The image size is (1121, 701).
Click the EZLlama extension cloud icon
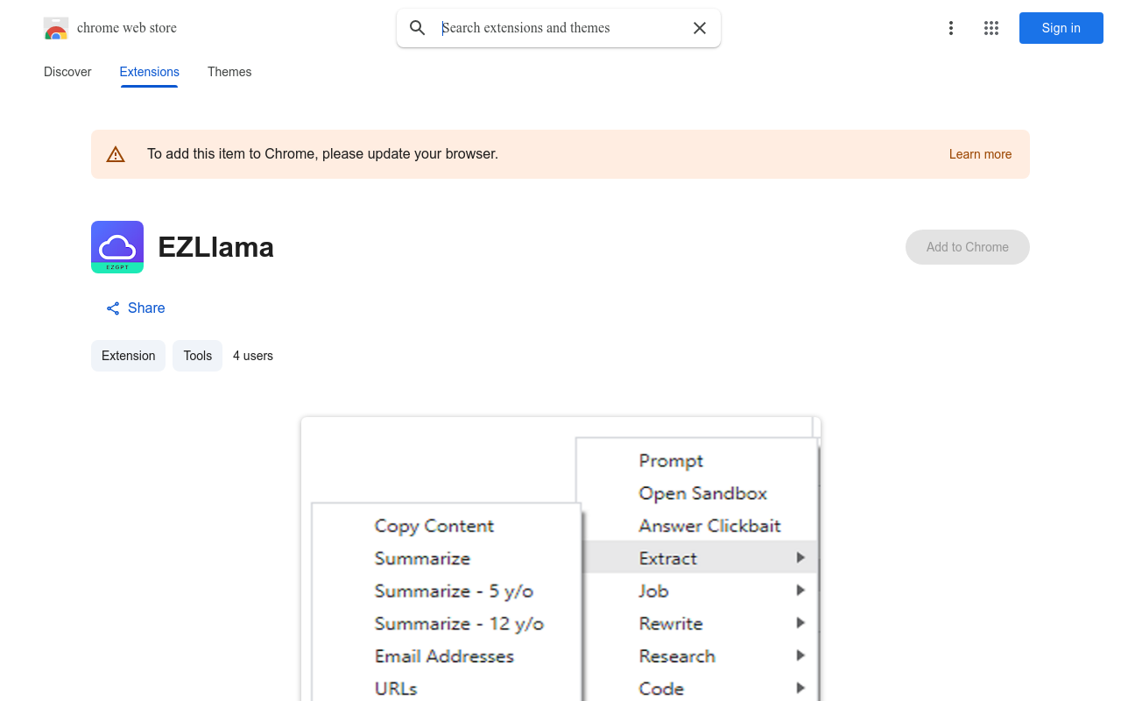click(117, 247)
